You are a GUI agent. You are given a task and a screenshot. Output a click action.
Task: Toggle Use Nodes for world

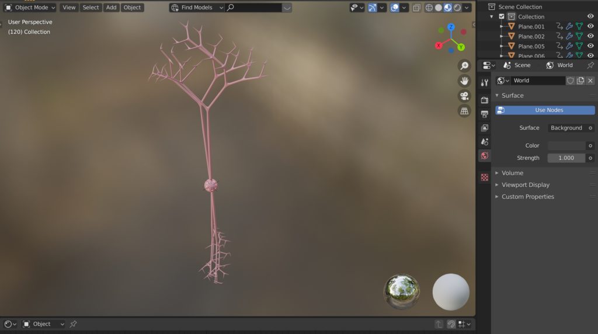[x=545, y=110]
